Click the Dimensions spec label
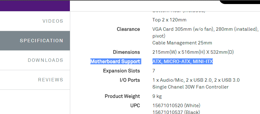Image resolution: width=260 pixels, height=114 pixels. point(126,52)
